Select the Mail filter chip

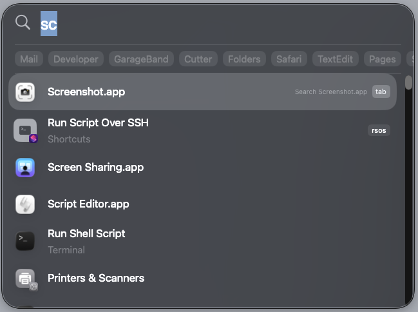pos(29,59)
